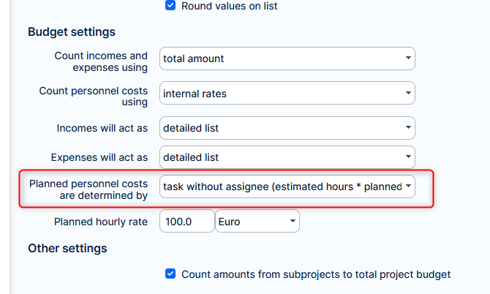Click the 'Planned hourly rate' label

click(100, 221)
